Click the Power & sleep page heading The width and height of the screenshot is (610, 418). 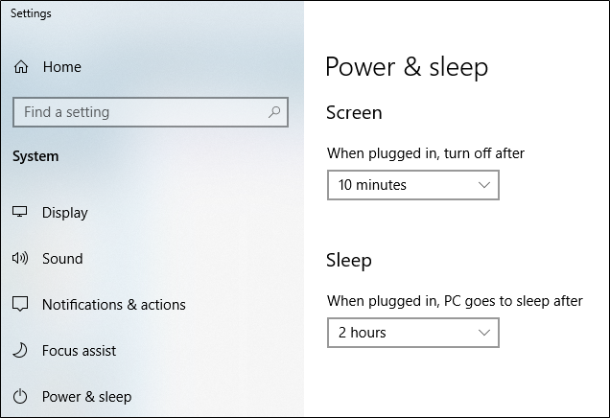(x=407, y=68)
